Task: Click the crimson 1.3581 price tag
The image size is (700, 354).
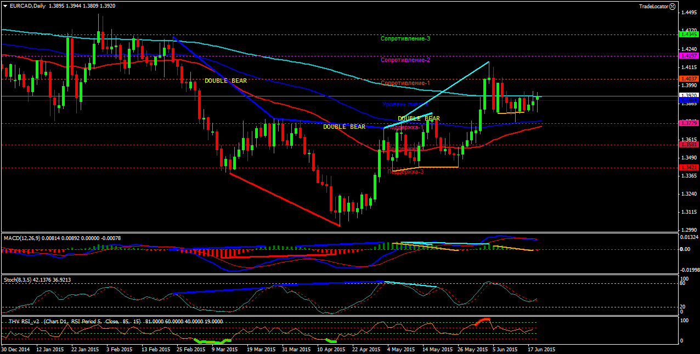Action: (x=688, y=145)
